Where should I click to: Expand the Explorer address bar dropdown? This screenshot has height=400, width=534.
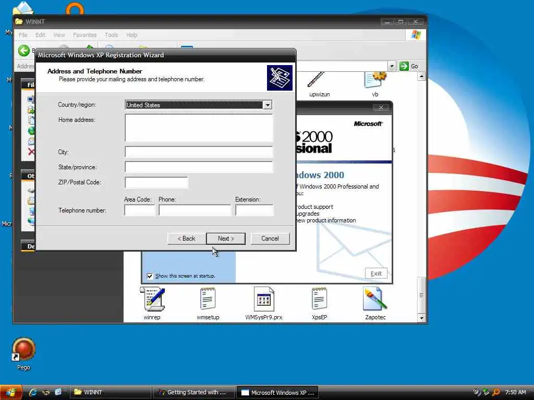(x=392, y=66)
